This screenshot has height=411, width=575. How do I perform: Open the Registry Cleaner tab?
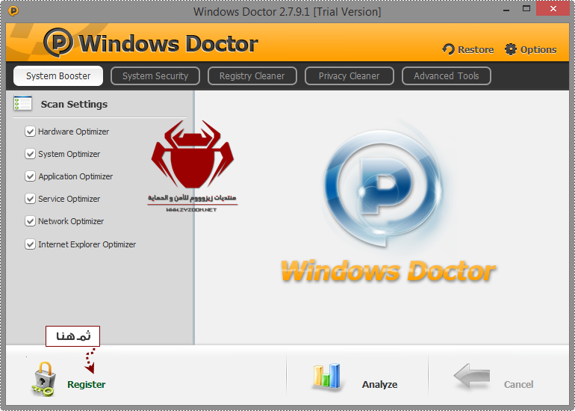[252, 76]
